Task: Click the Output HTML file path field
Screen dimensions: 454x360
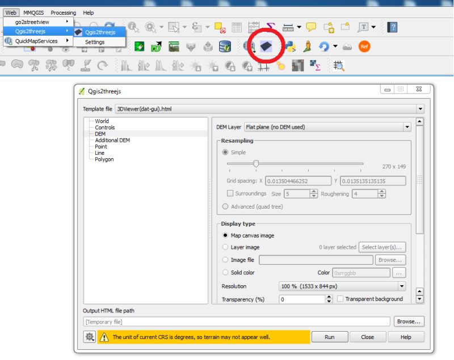Action: pos(237,321)
